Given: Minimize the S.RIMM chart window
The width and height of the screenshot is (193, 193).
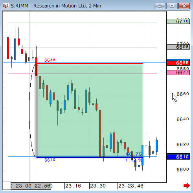Looking at the screenshot, I should click(160, 6).
